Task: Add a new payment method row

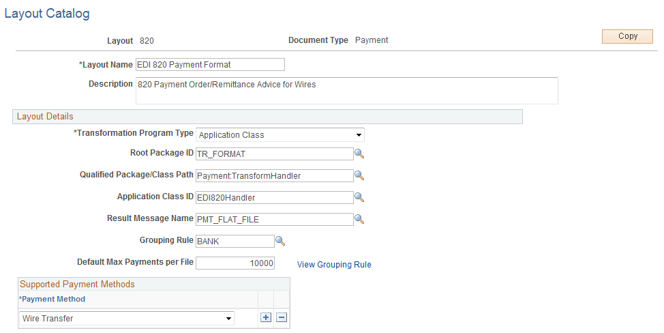Action: pos(267,318)
